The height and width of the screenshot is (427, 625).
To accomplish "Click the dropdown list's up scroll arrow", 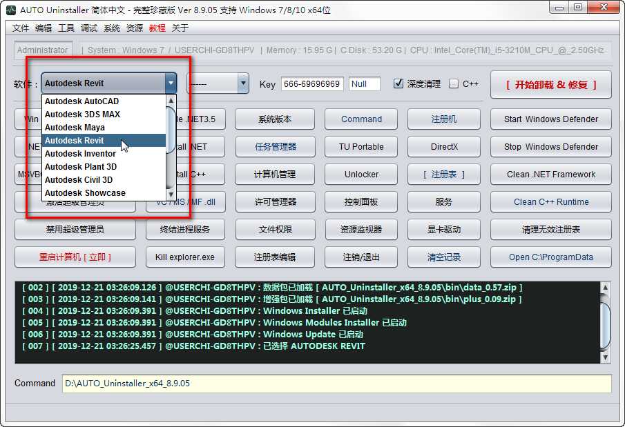I will 171,100.
